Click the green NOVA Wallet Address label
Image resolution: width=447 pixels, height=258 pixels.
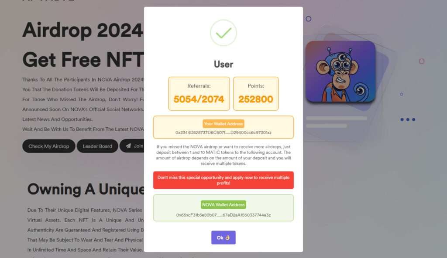click(x=223, y=204)
